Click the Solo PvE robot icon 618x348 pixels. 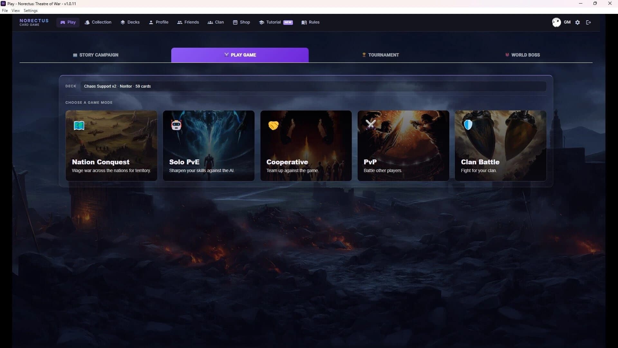[176, 125]
